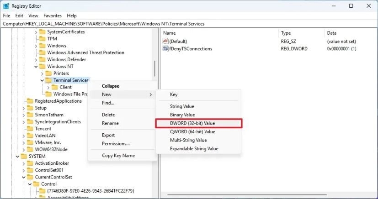Expand the VMware, Inc. key
The image size is (378, 199).
(24, 143)
